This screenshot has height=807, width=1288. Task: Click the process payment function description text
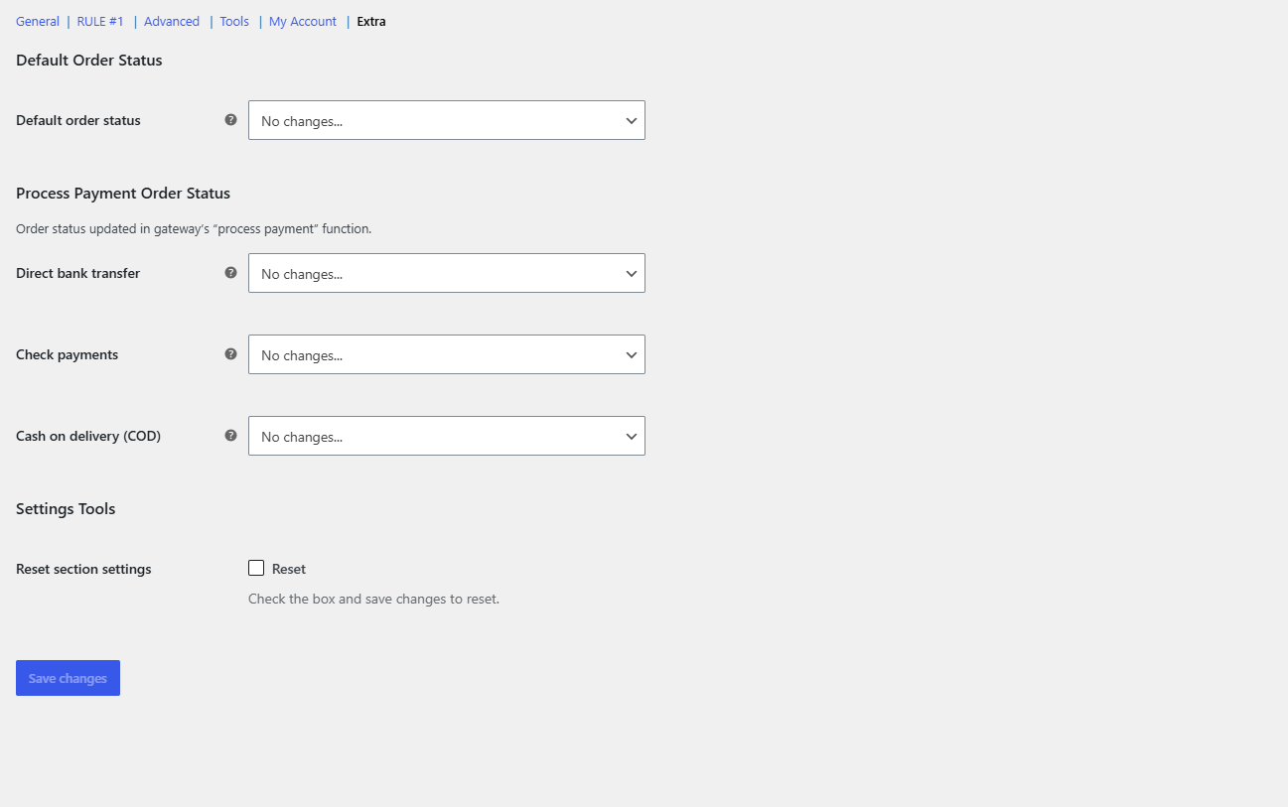coord(194,229)
